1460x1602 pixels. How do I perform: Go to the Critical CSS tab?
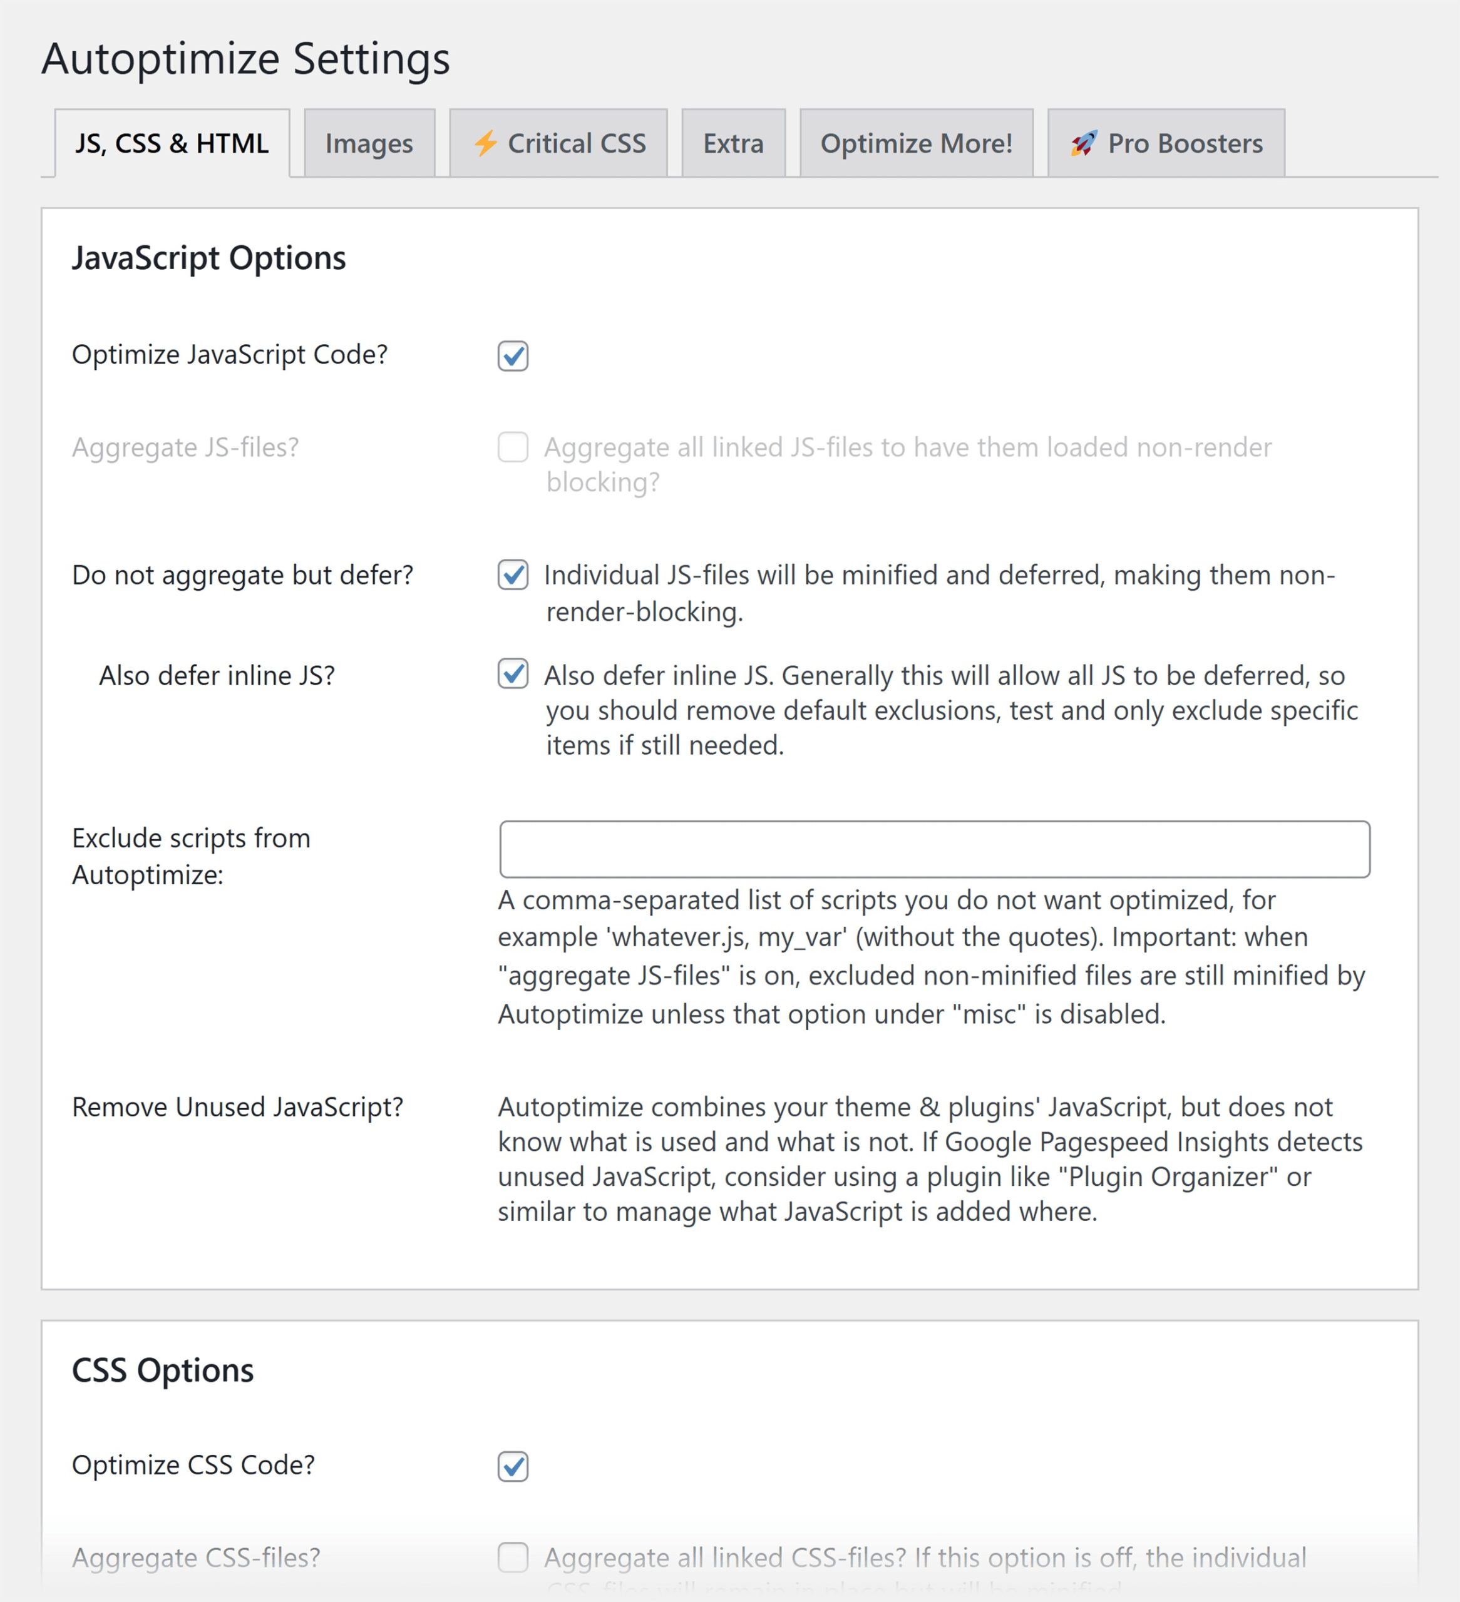coord(558,143)
